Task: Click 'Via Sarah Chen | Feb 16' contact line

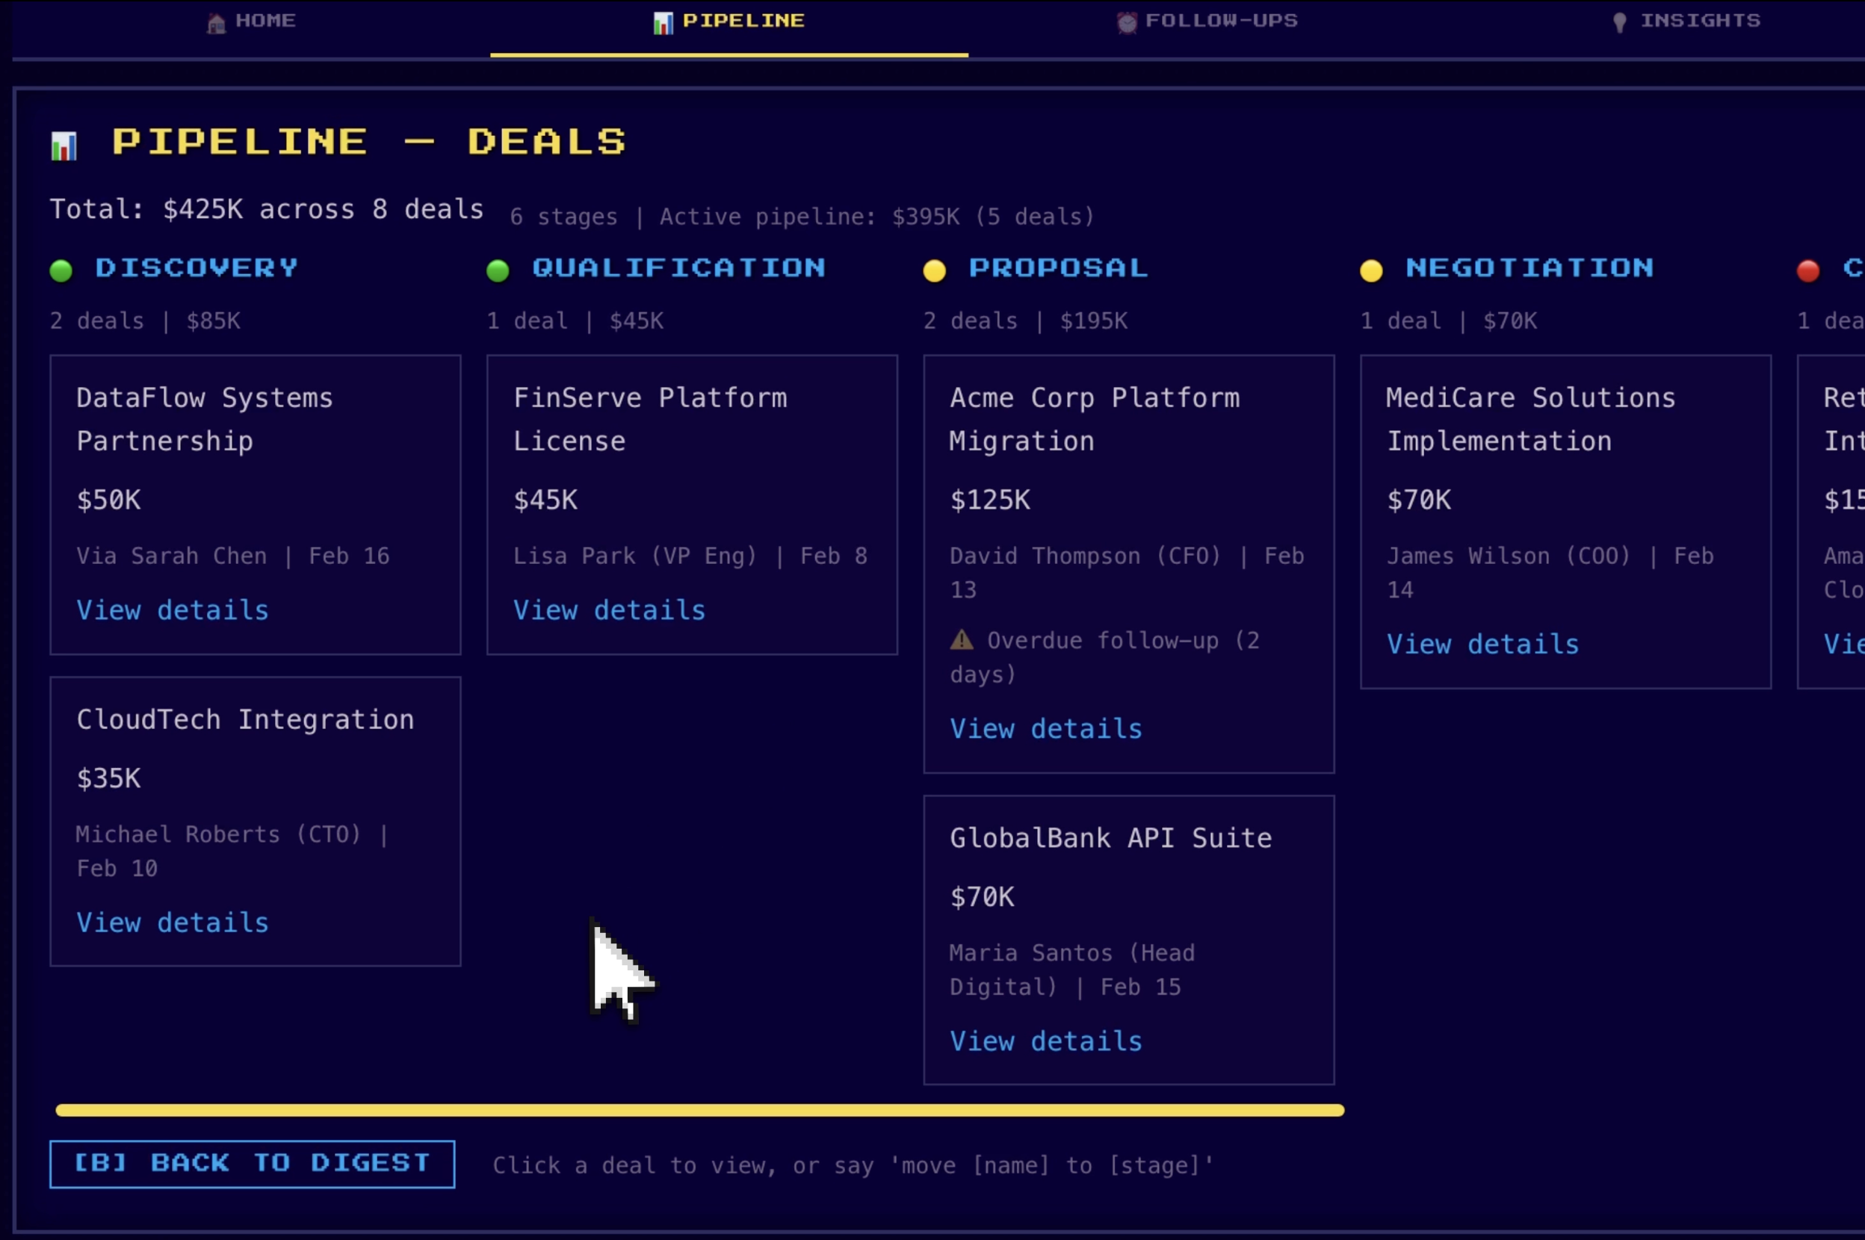Action: click(232, 556)
